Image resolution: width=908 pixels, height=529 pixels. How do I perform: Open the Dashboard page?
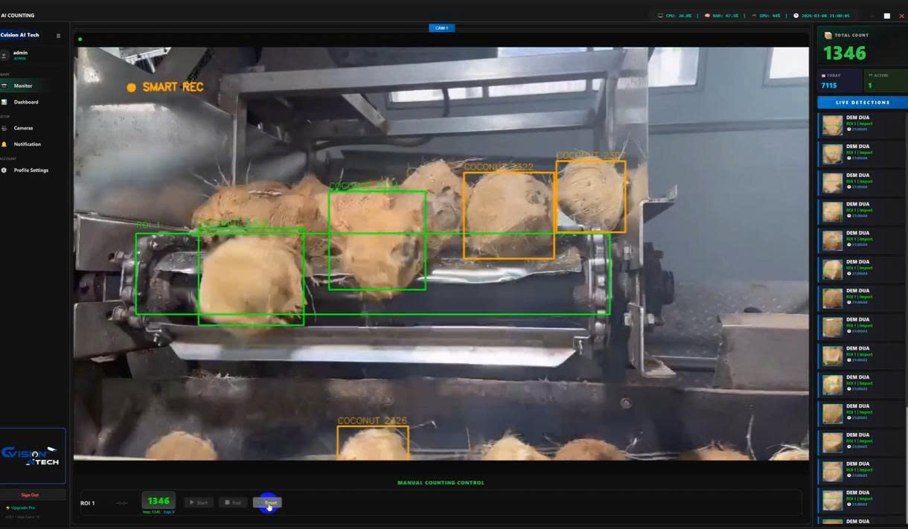pyautogui.click(x=26, y=102)
